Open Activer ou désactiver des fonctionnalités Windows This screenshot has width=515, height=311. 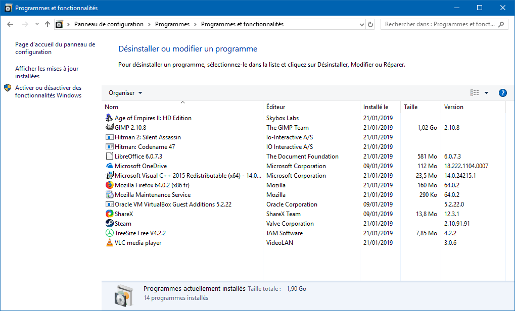(x=49, y=91)
